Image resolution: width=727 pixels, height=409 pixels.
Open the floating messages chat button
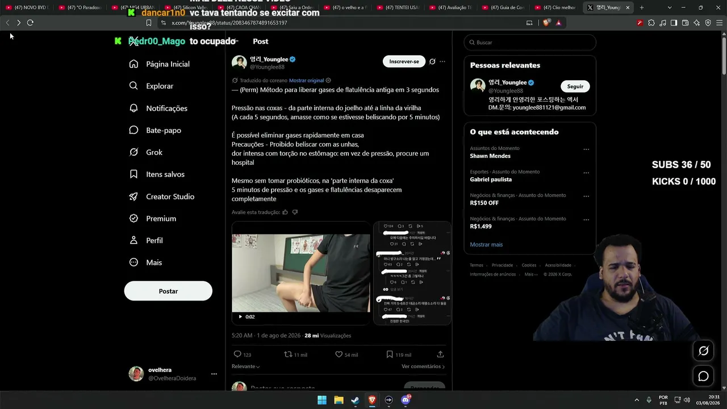coord(703,376)
